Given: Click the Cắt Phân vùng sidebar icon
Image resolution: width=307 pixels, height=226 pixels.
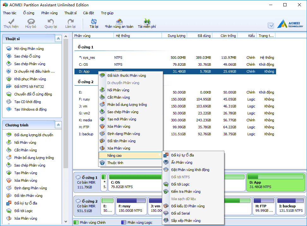Looking at the screenshot, I should click(x=9, y=150).
